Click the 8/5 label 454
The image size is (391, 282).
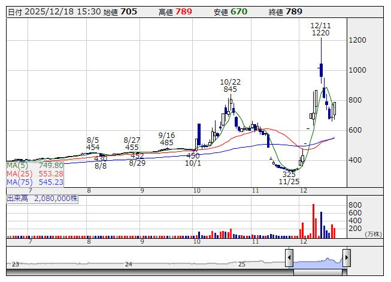pyautogui.click(x=93, y=147)
